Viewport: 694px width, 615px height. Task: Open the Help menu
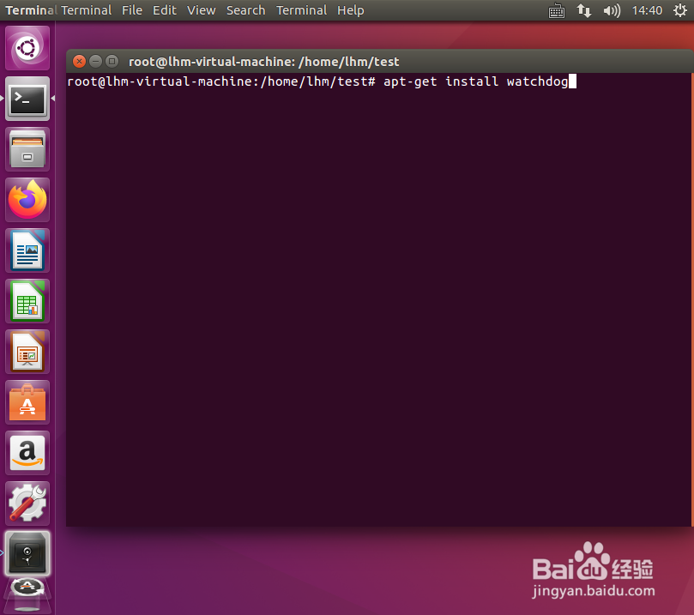351,10
